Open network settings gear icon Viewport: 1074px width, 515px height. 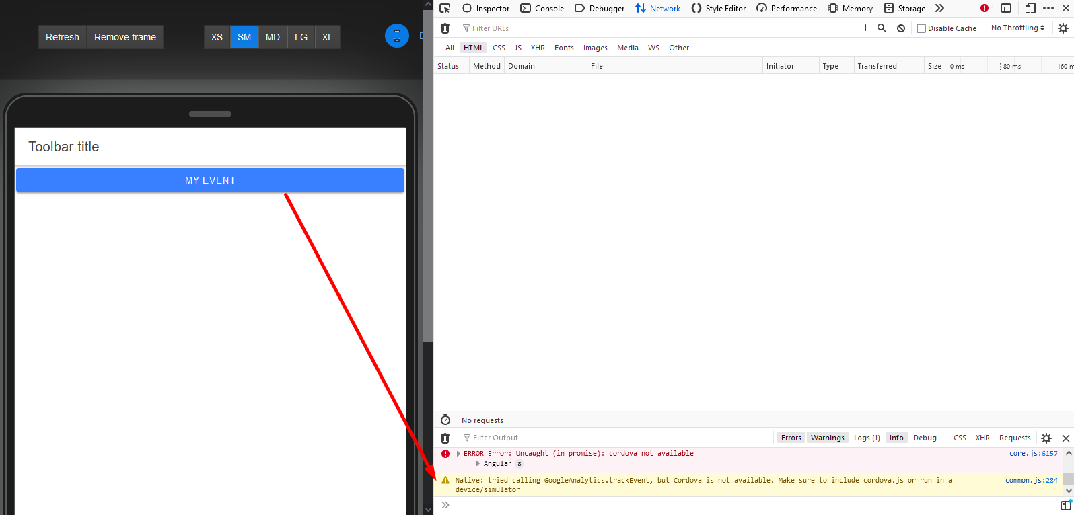click(x=1063, y=28)
